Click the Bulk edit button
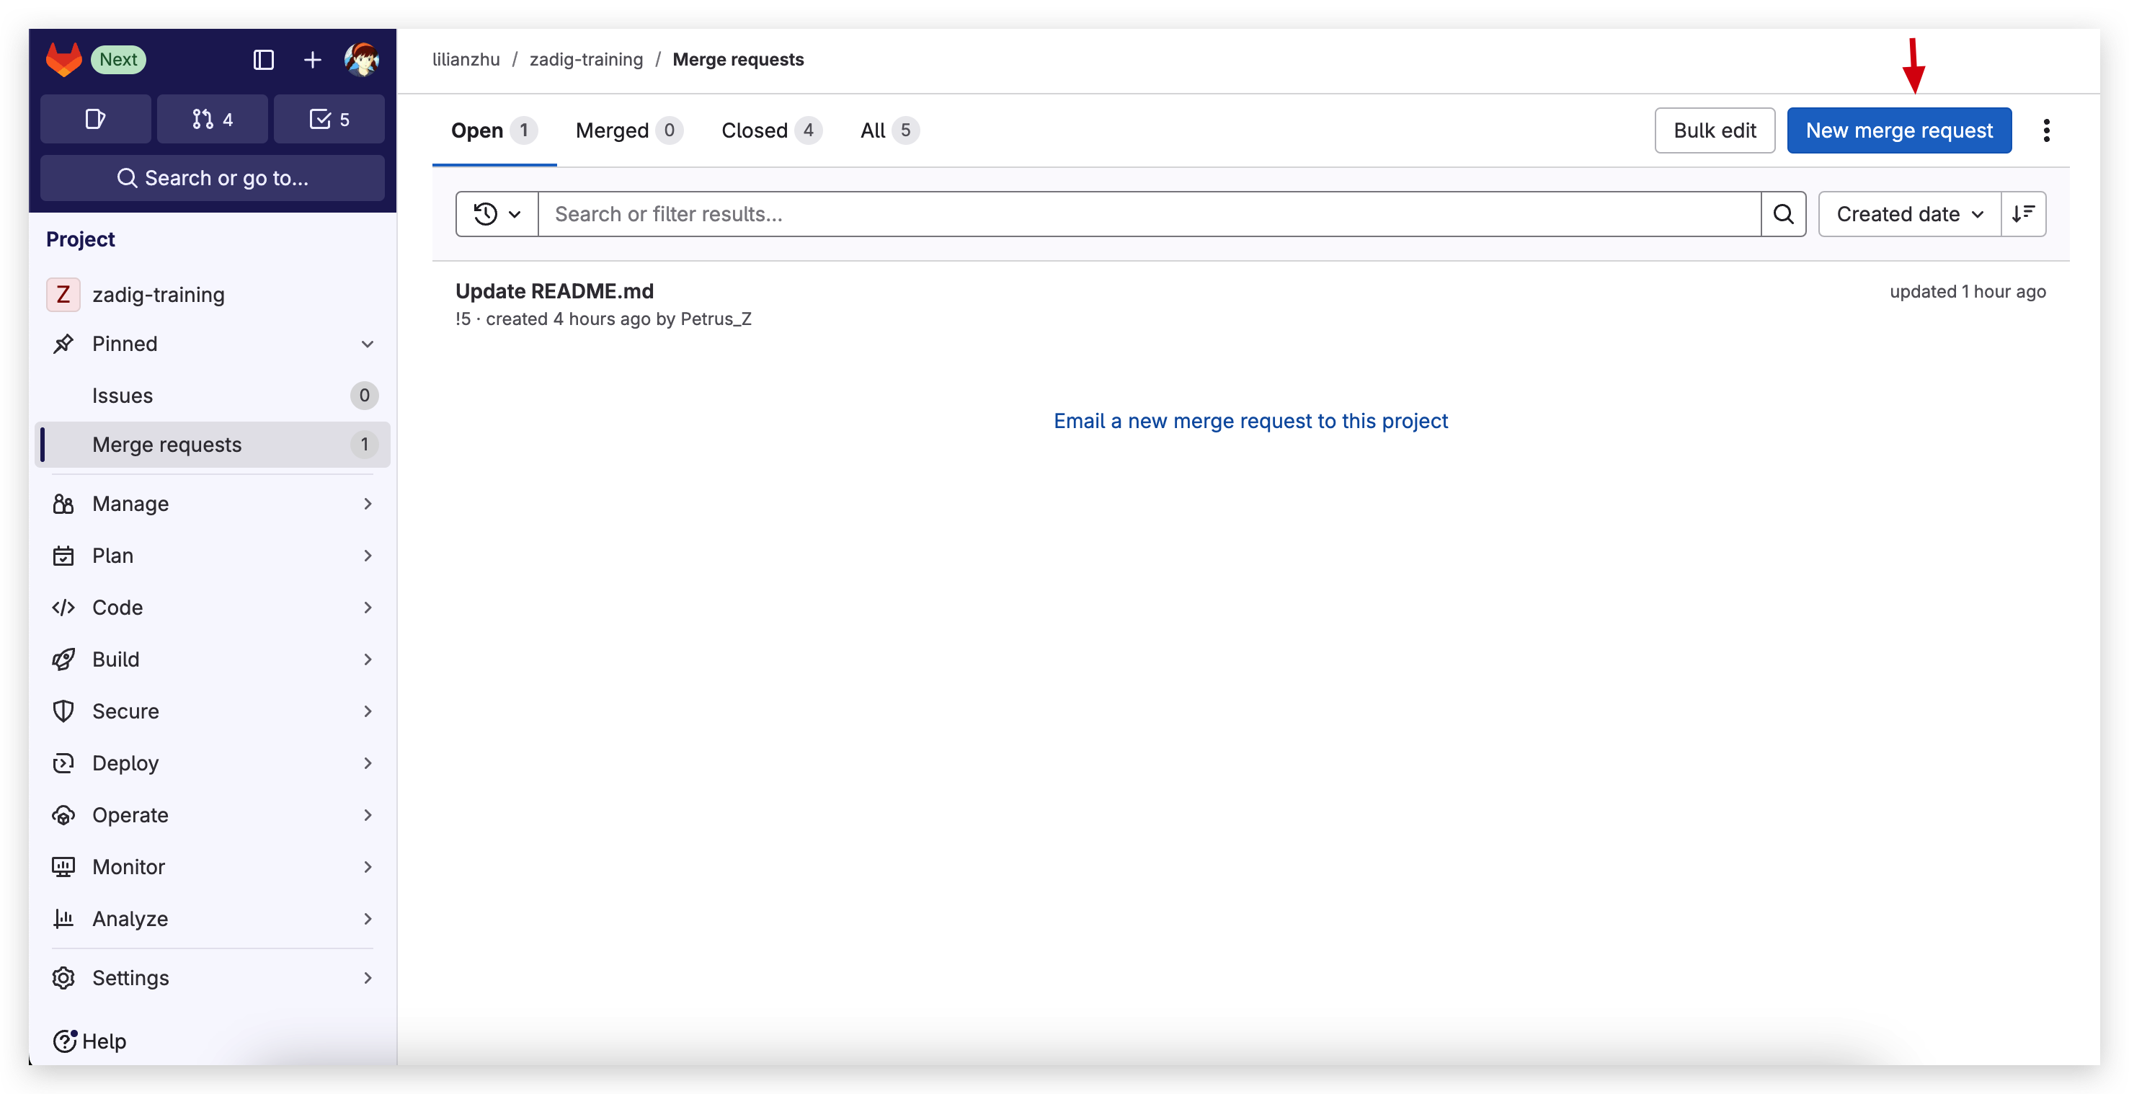The image size is (2129, 1094). (1715, 130)
